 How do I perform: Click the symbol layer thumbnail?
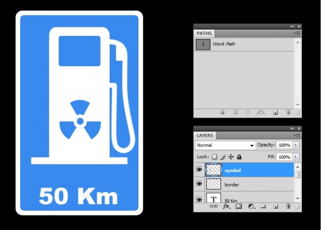pyautogui.click(x=213, y=169)
